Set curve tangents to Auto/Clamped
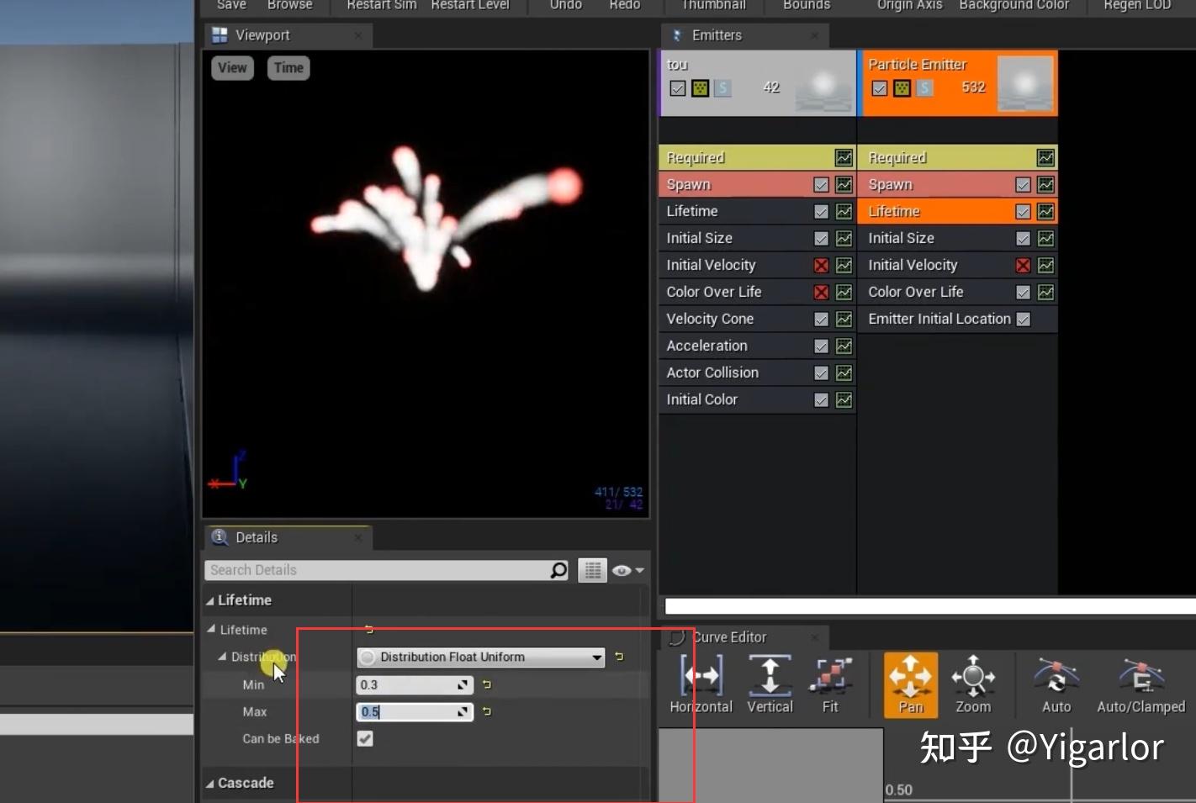This screenshot has width=1196, height=803. [x=1140, y=684]
